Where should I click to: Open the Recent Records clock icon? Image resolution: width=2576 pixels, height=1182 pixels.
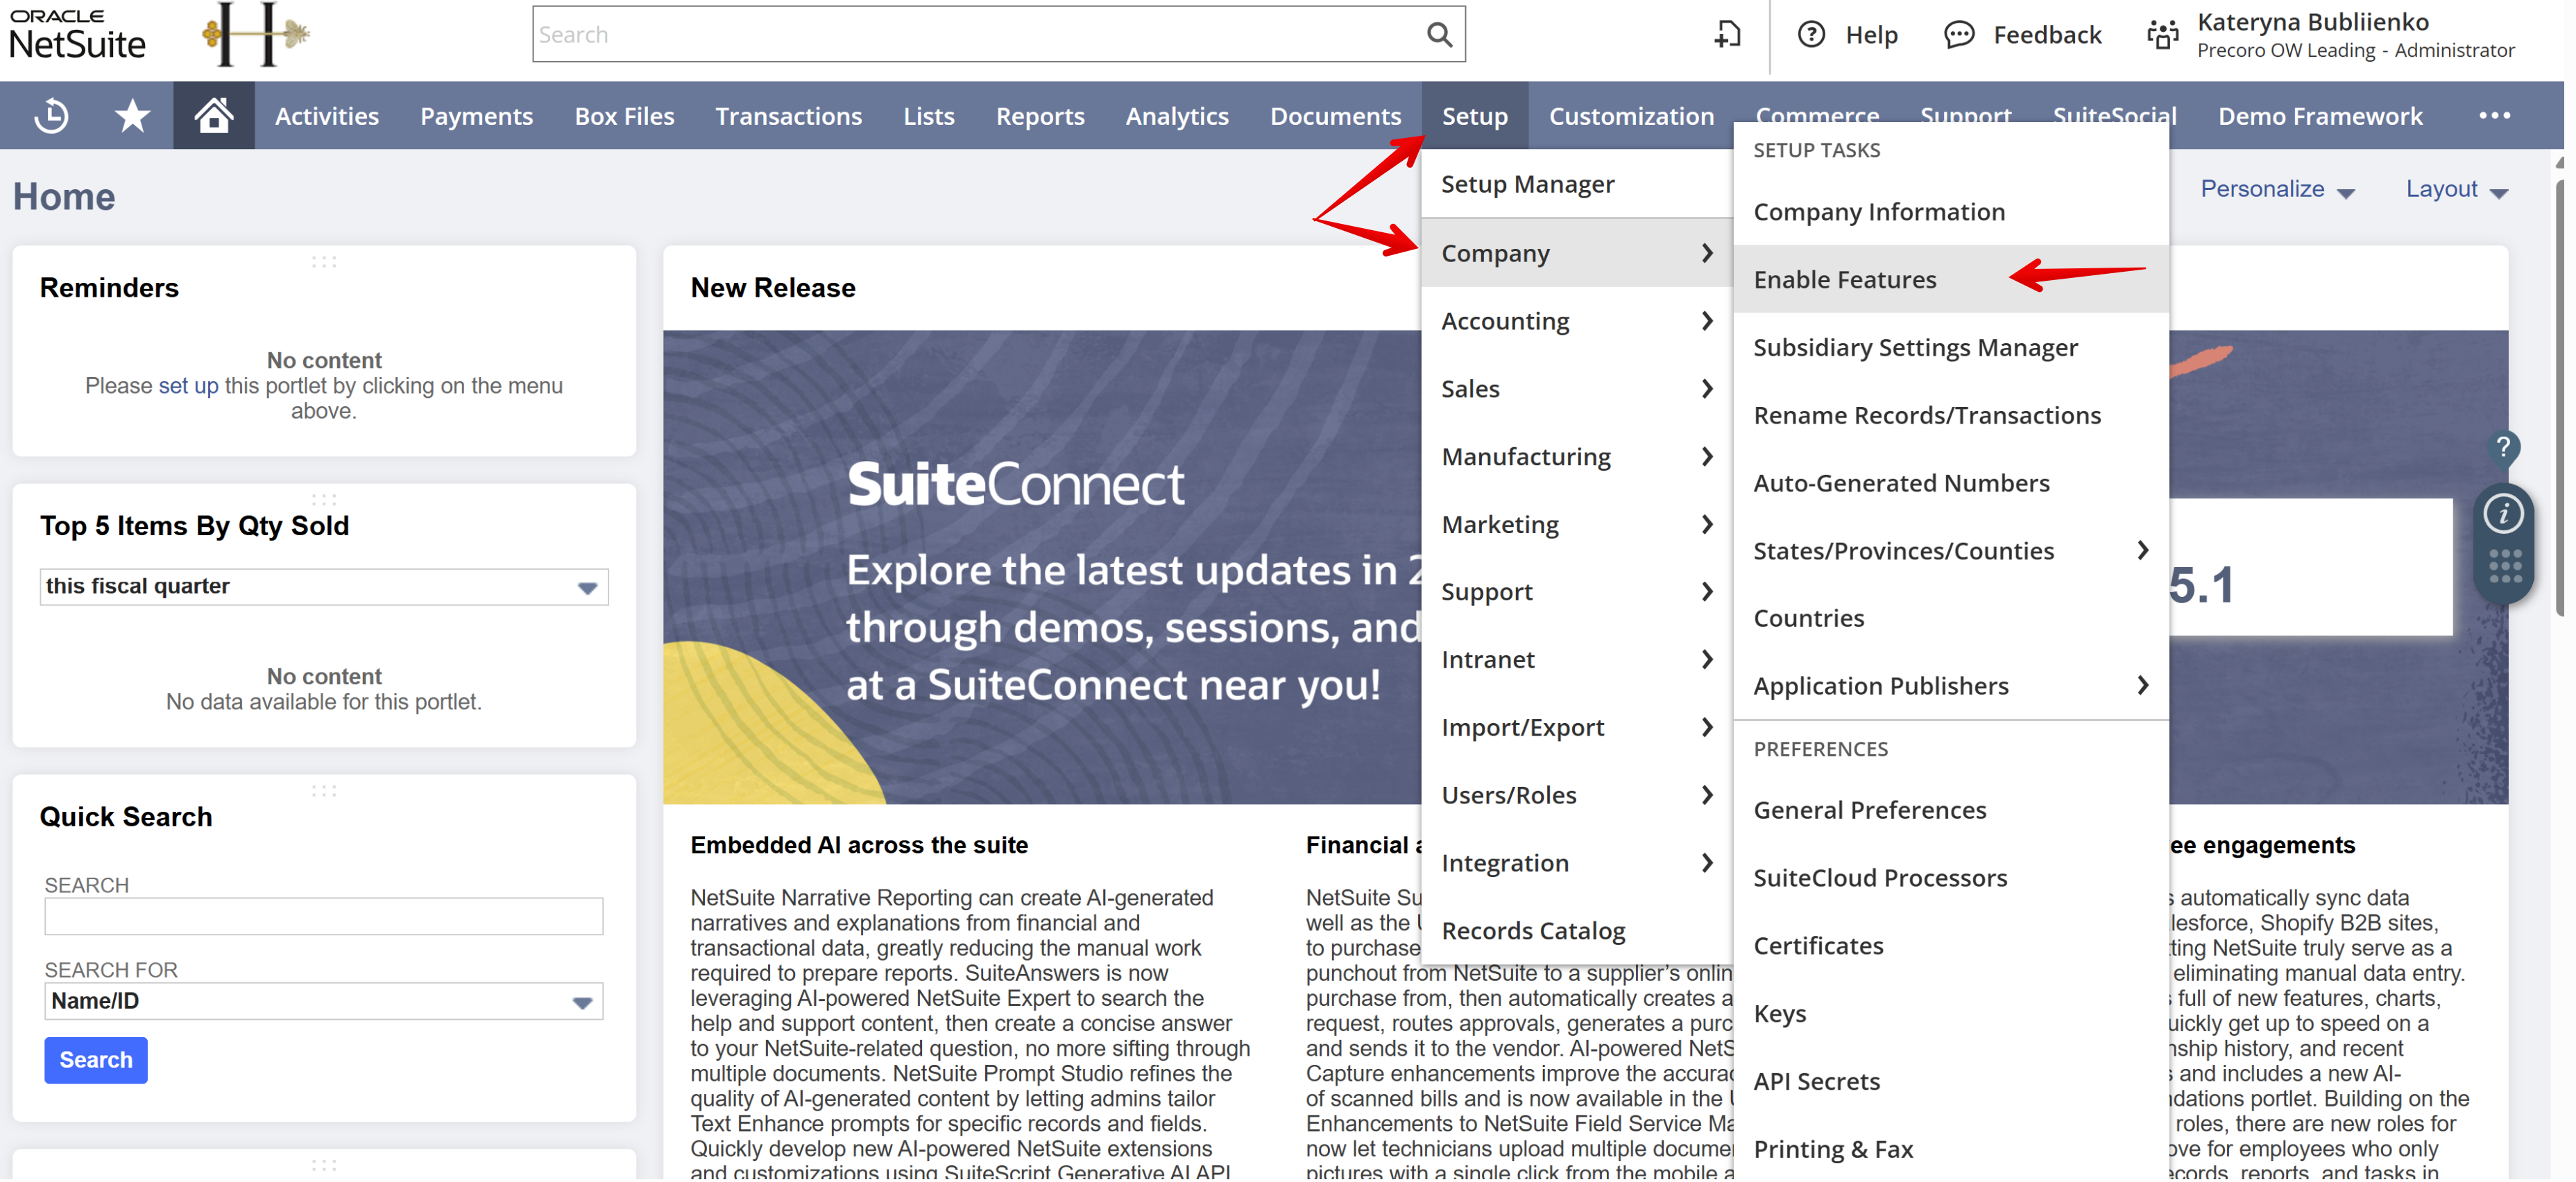click(51, 116)
